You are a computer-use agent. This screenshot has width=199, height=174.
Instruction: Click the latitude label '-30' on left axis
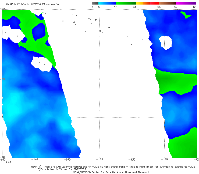[2, 79]
